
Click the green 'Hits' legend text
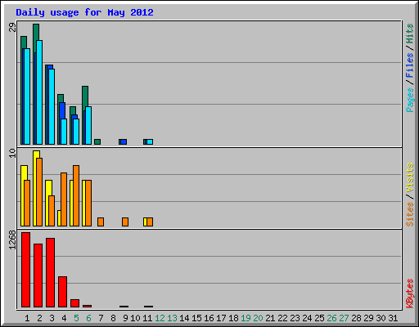tap(410, 34)
